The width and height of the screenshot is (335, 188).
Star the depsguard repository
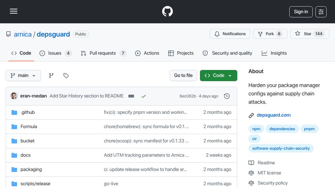click(x=310, y=34)
